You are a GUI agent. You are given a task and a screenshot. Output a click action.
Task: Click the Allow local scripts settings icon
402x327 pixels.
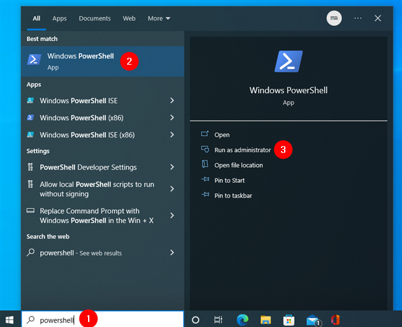[30, 184]
